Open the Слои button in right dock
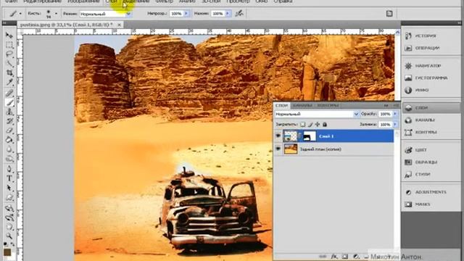This screenshot has height=261, width=464. (431, 108)
